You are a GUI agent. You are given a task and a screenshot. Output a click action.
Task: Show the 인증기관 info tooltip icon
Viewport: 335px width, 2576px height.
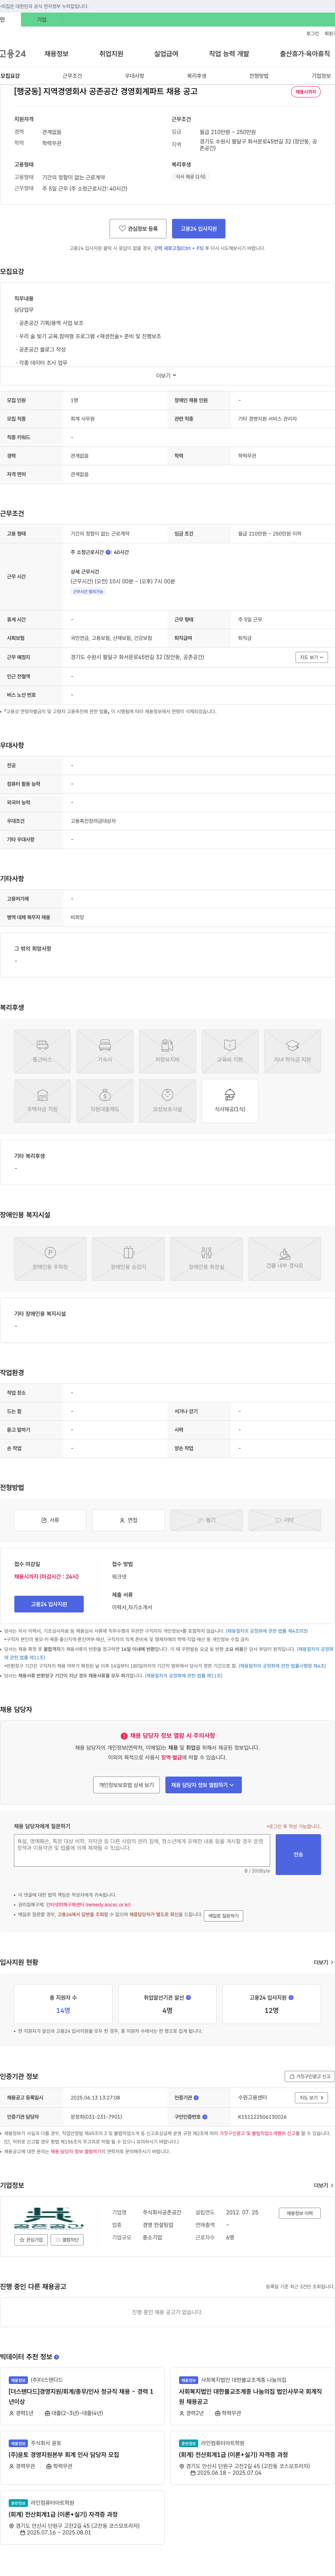196,2098
